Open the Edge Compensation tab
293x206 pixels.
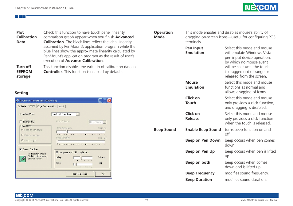[x=47, y=106]
